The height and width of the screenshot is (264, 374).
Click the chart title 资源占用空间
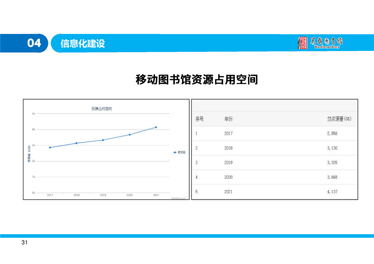pos(102,109)
